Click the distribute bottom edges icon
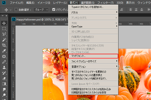This screenshot has width=151, height=100. click(x=142, y=9)
